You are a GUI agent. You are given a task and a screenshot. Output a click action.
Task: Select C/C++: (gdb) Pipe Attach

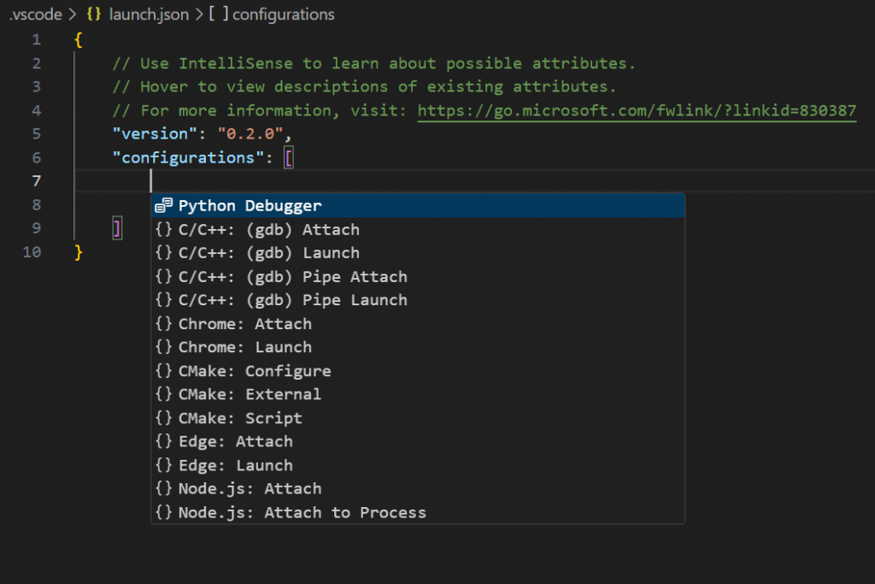[292, 277]
